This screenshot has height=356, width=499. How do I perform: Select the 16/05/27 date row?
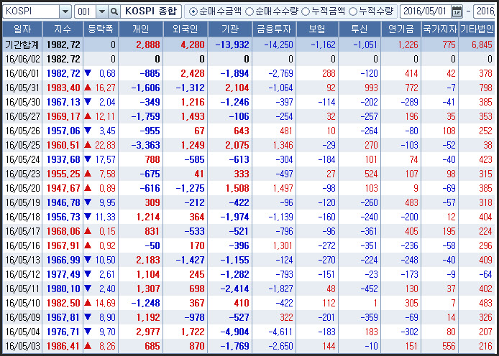coord(249,116)
